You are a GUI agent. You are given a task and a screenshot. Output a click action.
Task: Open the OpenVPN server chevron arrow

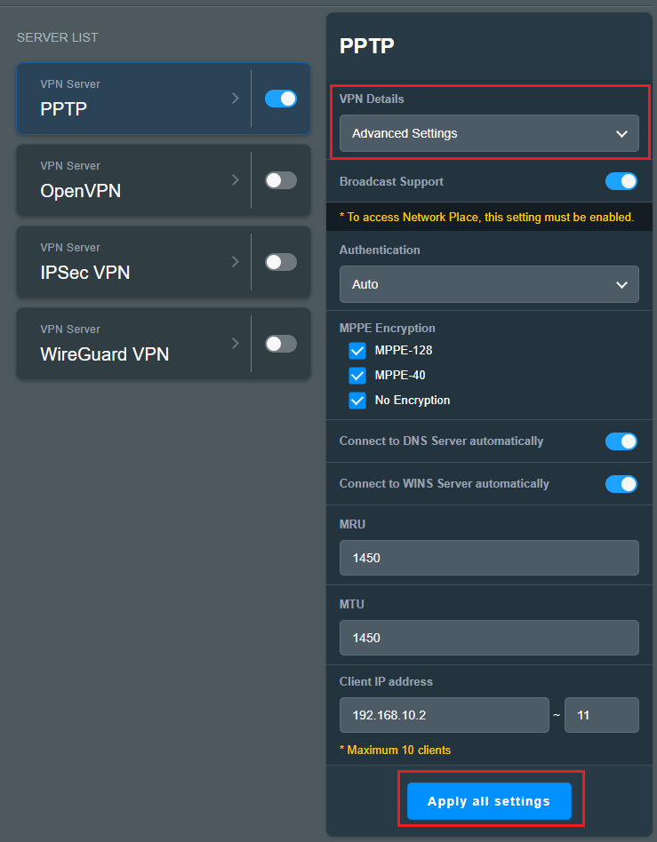[236, 180]
